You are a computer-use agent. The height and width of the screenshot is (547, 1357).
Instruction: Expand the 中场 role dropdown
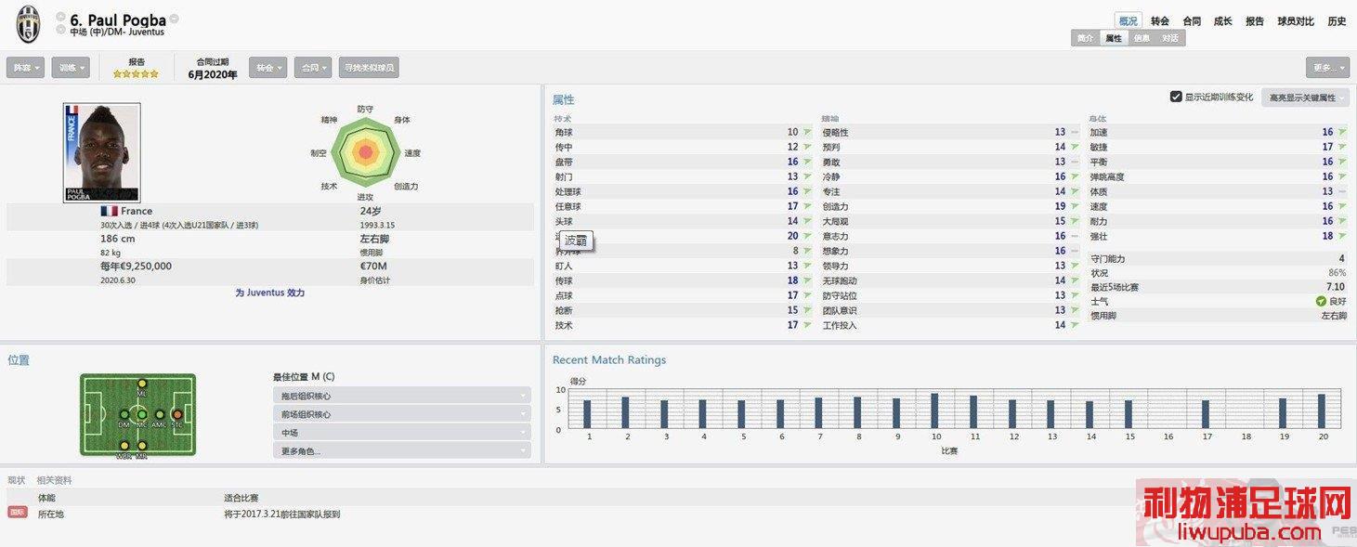click(x=402, y=433)
